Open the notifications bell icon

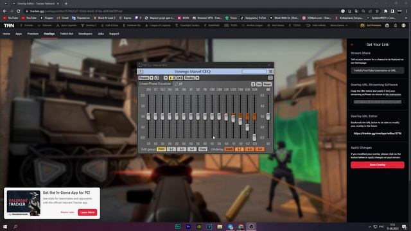coord(396,26)
